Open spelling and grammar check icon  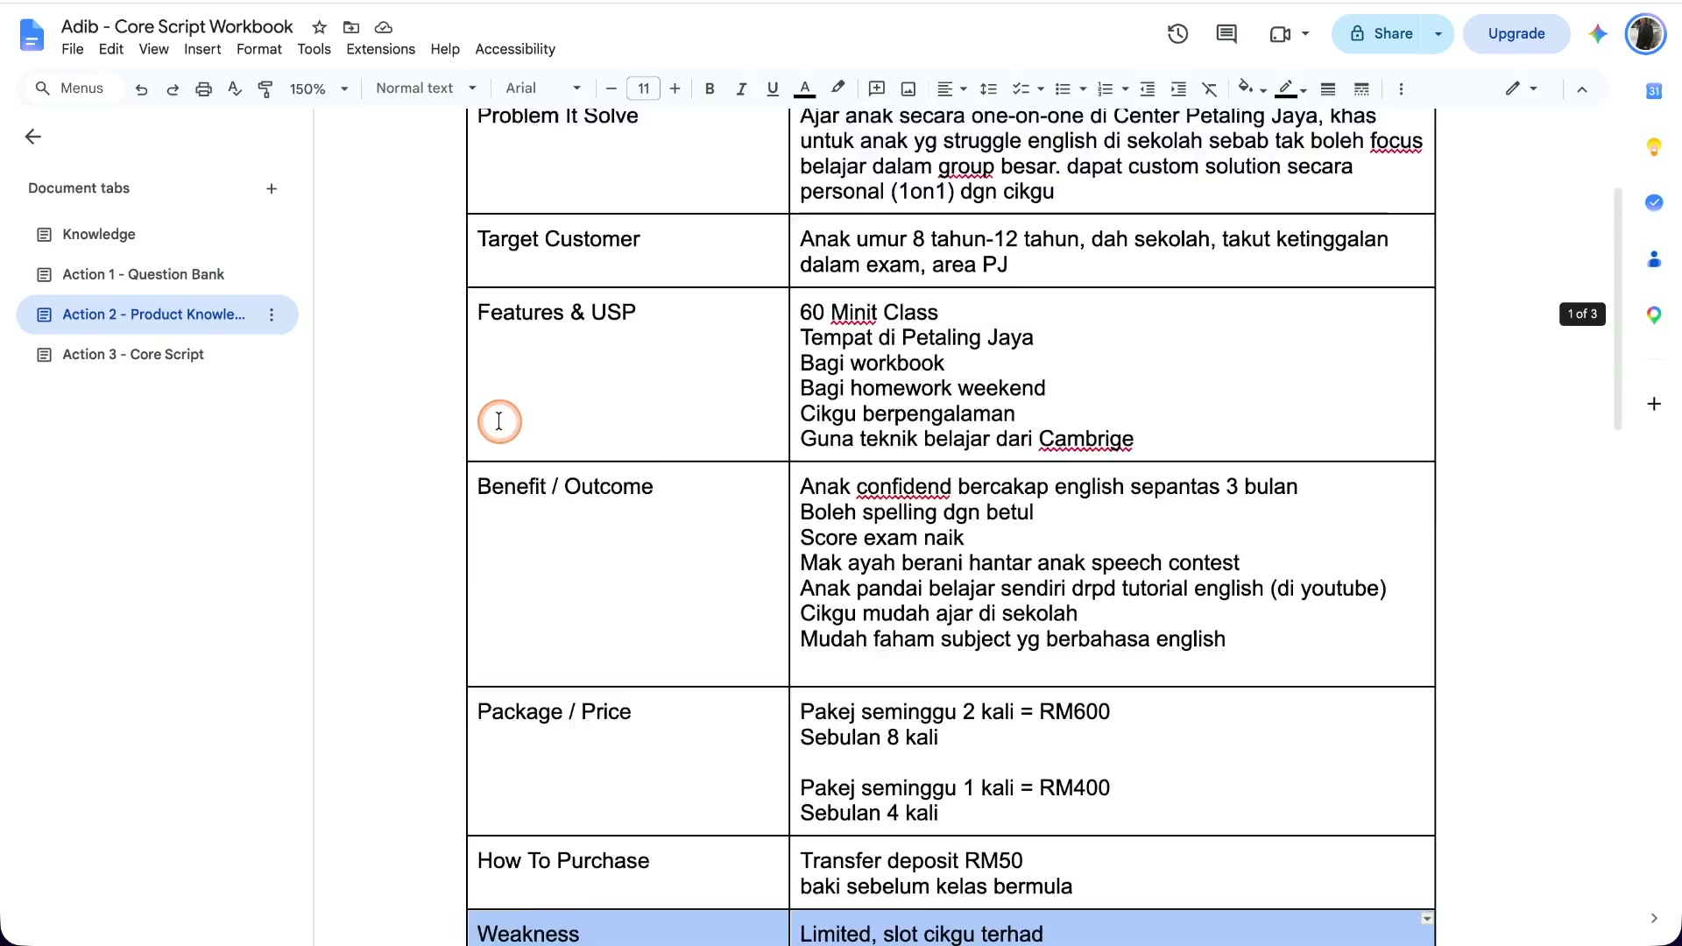(x=235, y=88)
